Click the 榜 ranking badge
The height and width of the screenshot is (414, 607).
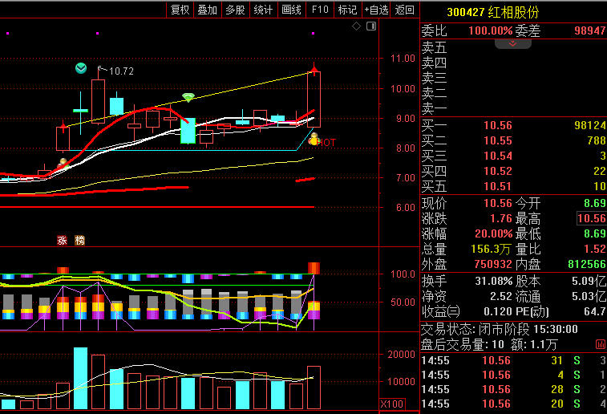[x=79, y=240]
